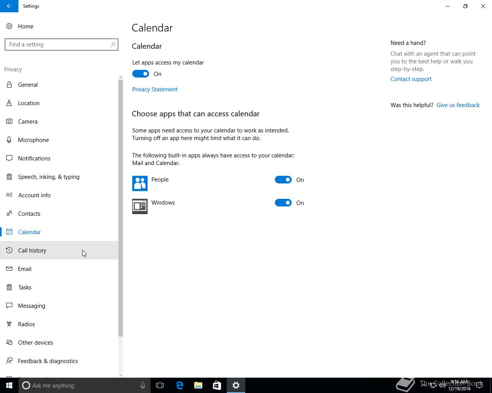Launch Microsoft Edge from taskbar
This screenshot has height=393, width=492.
(x=180, y=385)
